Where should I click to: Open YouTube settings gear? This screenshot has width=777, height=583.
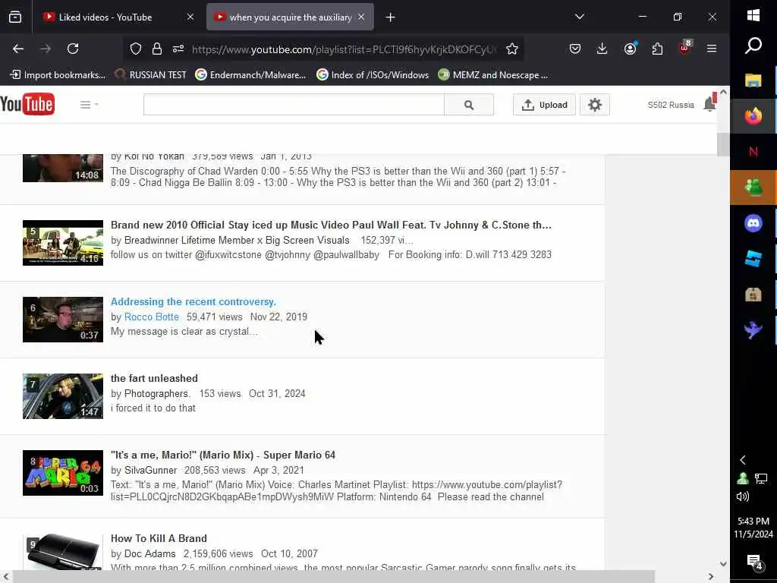tap(595, 105)
